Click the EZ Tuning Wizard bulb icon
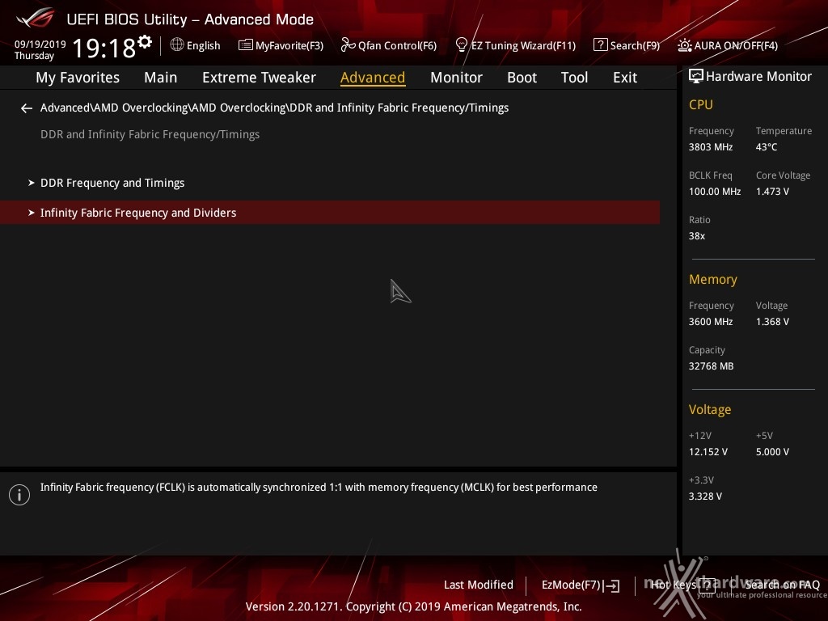This screenshot has width=828, height=621. (461, 45)
